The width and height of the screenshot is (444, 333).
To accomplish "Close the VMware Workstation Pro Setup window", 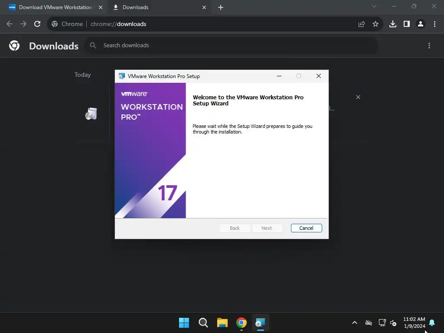I will (319, 76).
